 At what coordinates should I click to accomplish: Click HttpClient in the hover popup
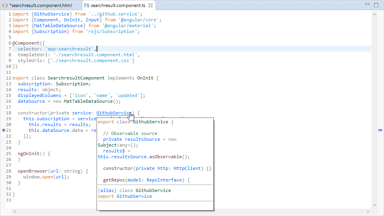pos(187,168)
